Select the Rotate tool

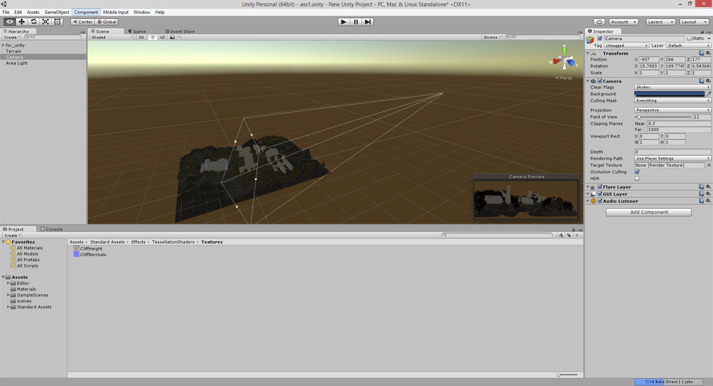point(33,22)
